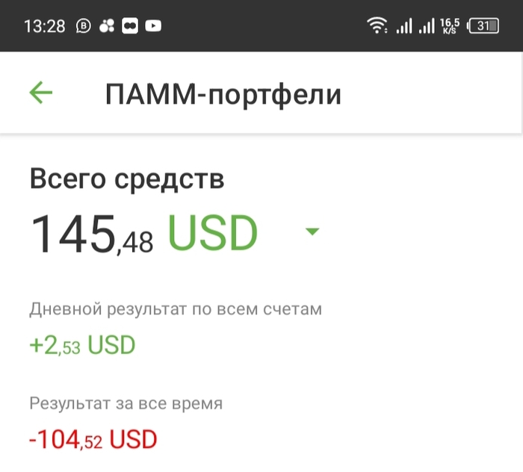The width and height of the screenshot is (523, 472).
Task: Tap Дневной результат по всем счетам label
Action: pos(176,309)
